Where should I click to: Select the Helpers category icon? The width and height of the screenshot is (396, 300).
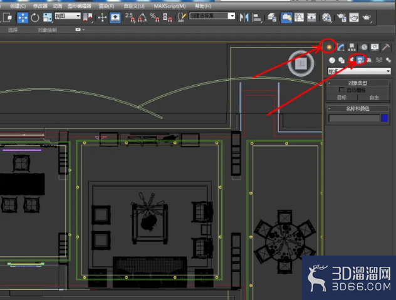coord(370,60)
